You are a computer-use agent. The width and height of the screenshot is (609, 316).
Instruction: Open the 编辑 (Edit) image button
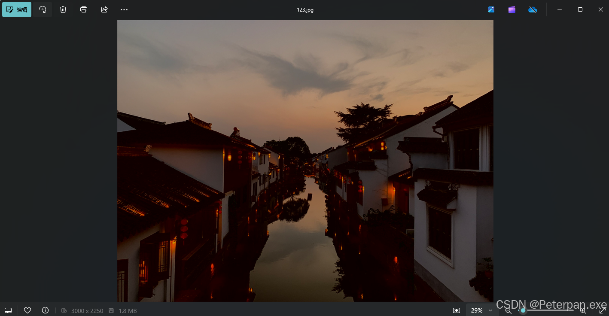(17, 9)
